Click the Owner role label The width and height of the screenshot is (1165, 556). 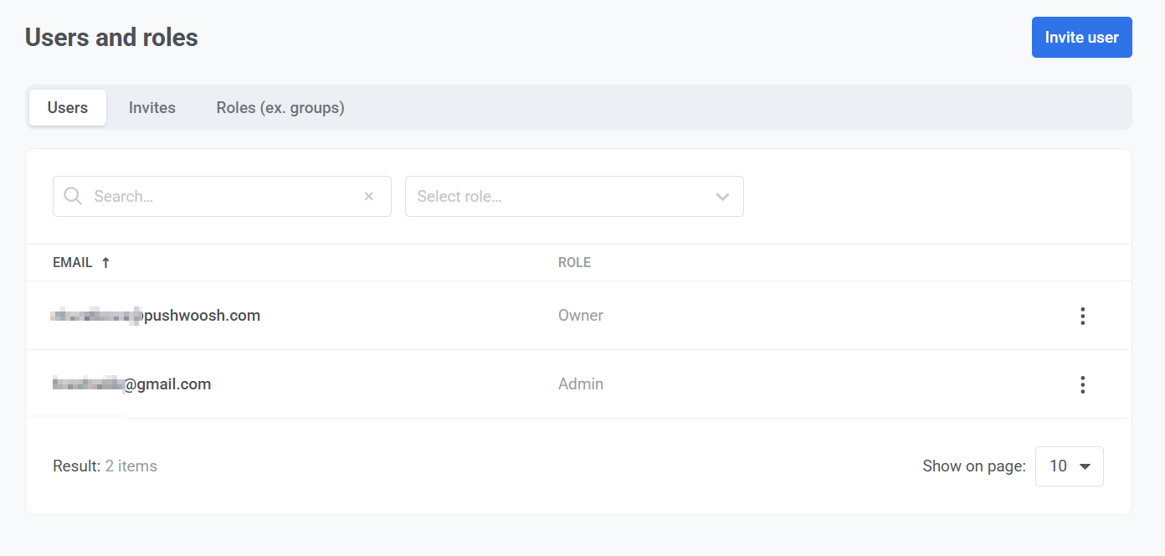click(x=580, y=315)
